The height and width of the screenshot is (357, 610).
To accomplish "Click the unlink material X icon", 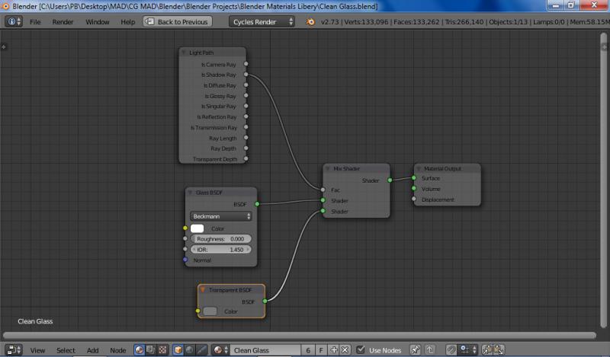I will click(345, 350).
